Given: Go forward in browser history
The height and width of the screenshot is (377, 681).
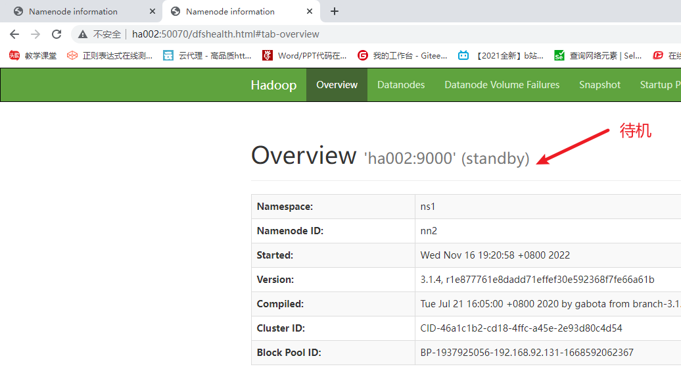Looking at the screenshot, I should point(35,34).
